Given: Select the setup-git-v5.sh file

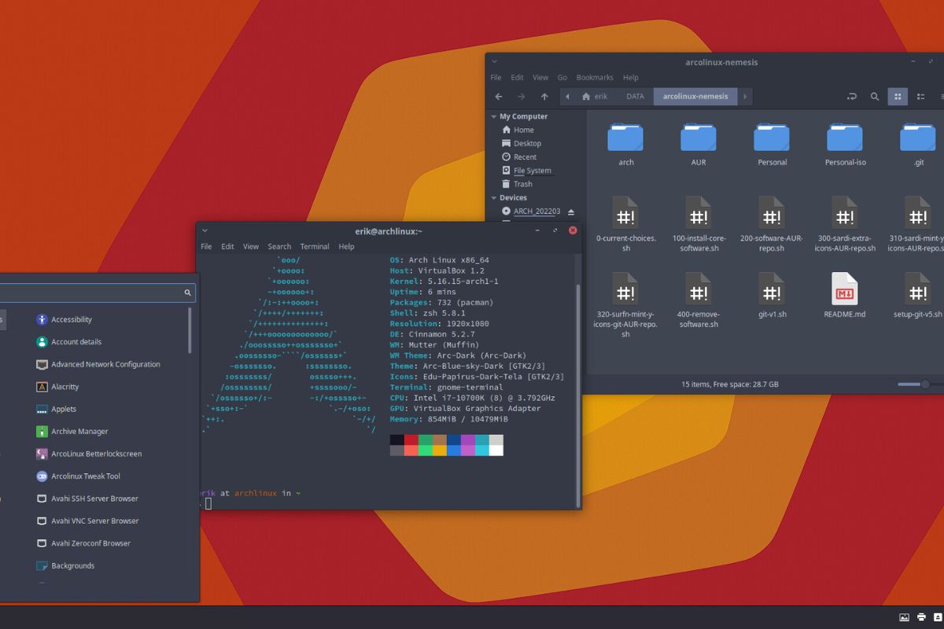Looking at the screenshot, I should pos(918,296).
